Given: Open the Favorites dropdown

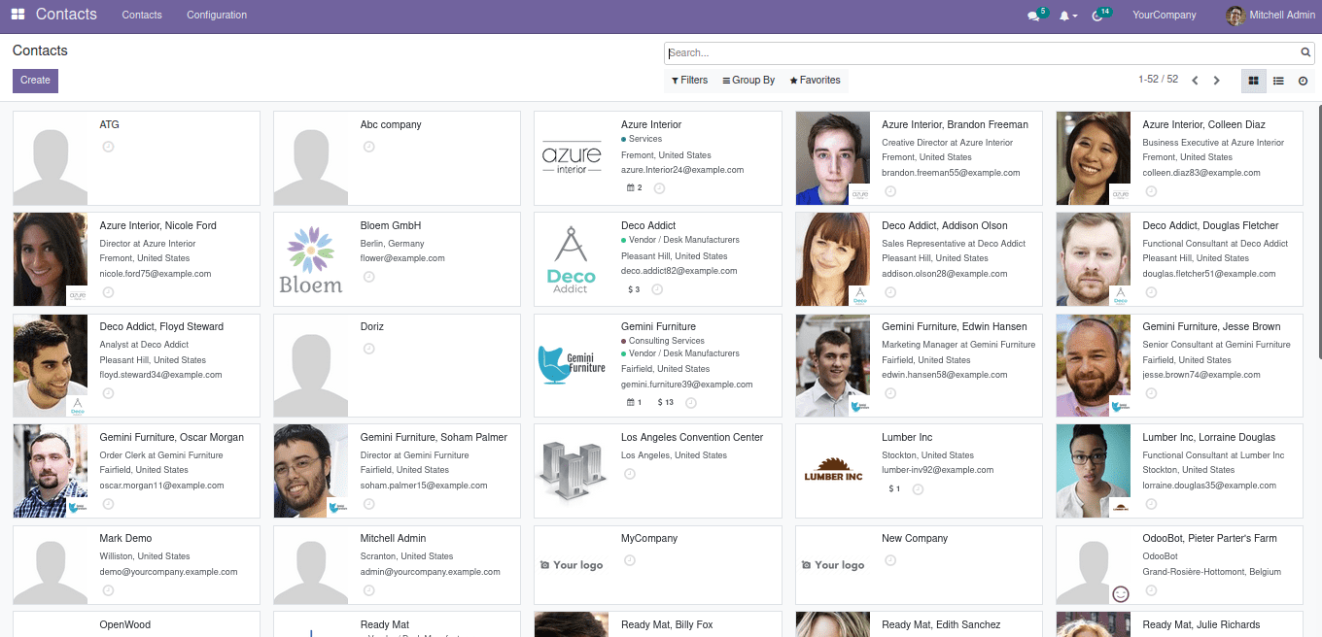Looking at the screenshot, I should pyautogui.click(x=815, y=81).
